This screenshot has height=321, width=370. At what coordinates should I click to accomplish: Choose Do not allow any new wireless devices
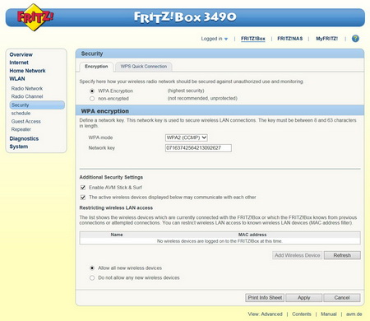(92, 277)
